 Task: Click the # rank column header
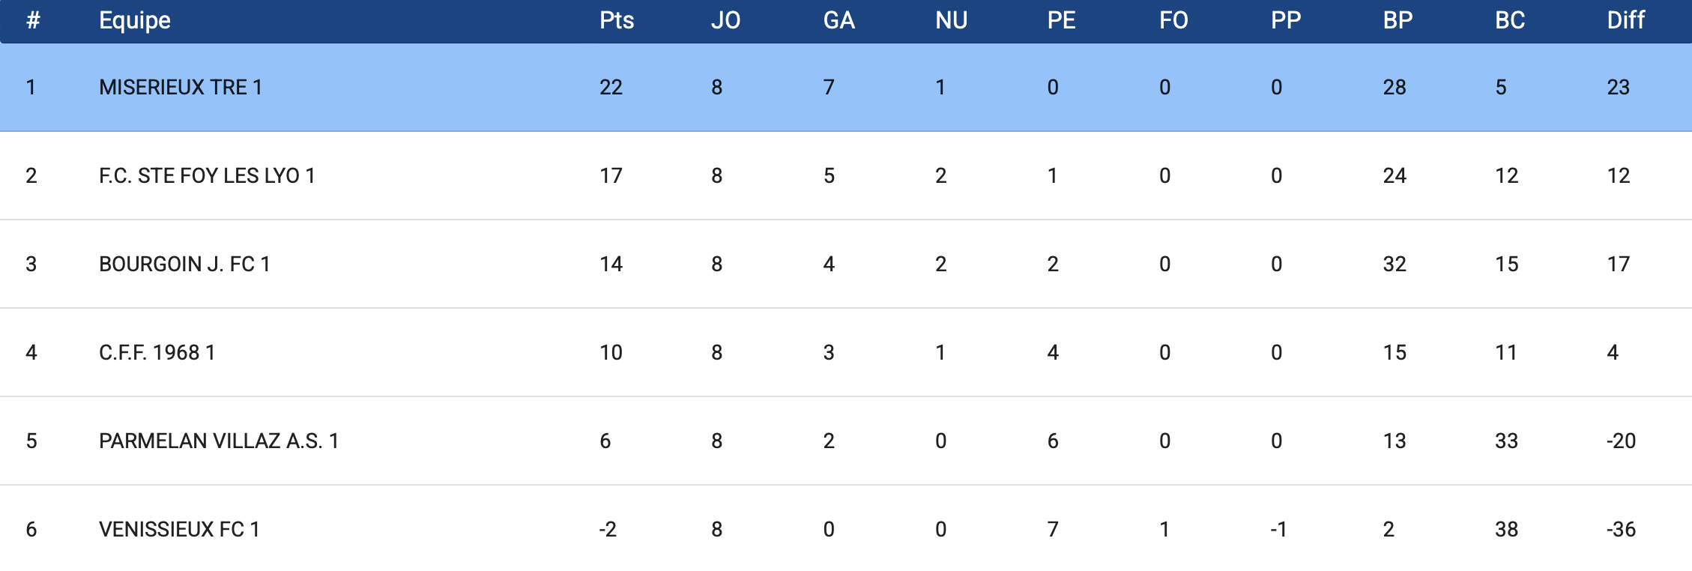[32, 20]
